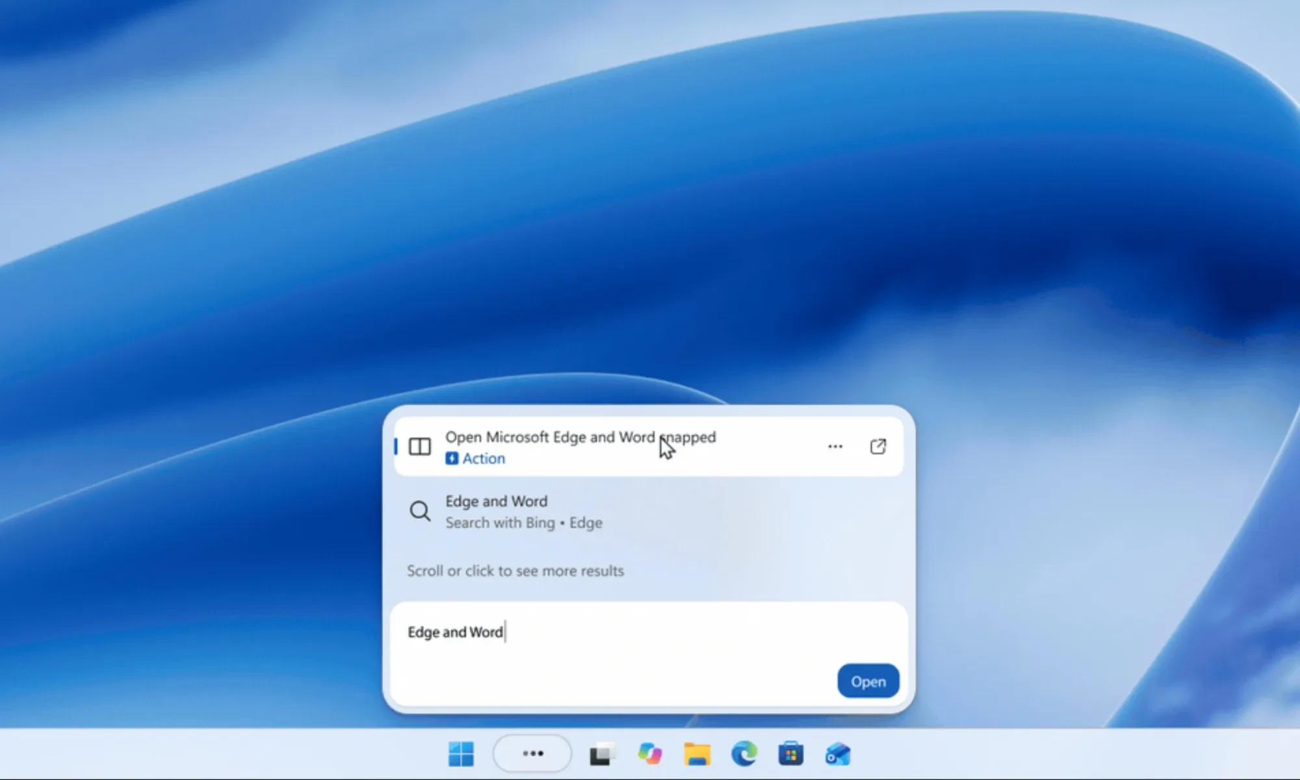Viewport: 1300px width, 780px height.
Task: Click 'Search with Bing • Edge' subtitle
Action: click(524, 523)
